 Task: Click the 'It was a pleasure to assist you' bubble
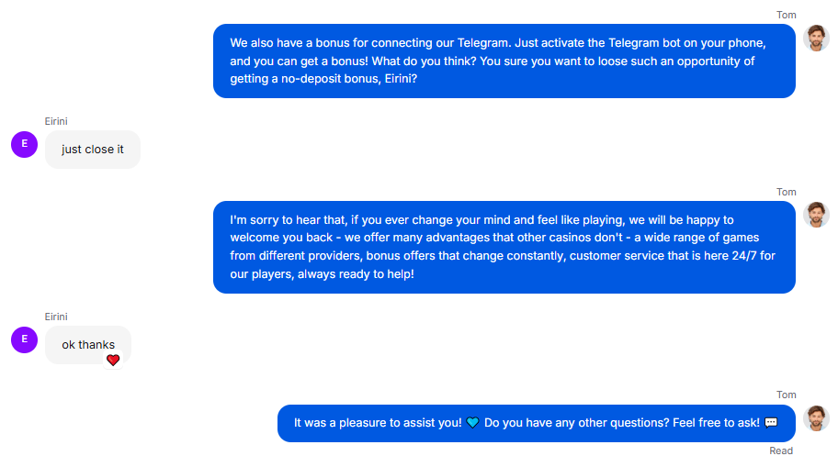[x=536, y=423]
